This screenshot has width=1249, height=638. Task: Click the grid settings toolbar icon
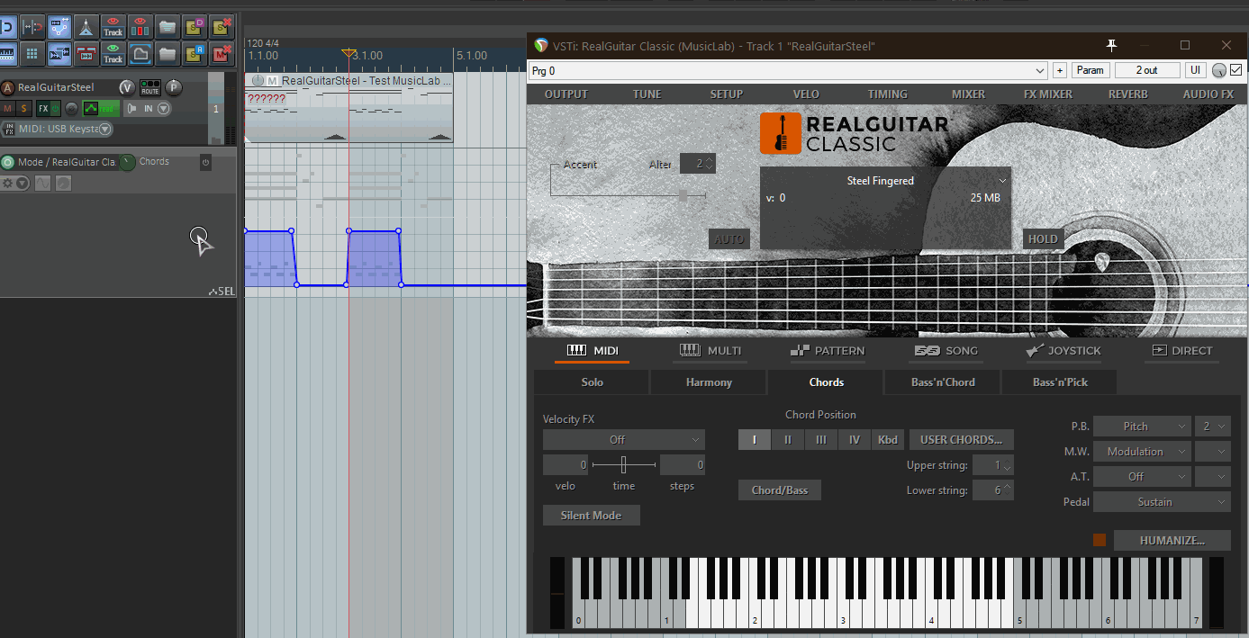point(32,54)
